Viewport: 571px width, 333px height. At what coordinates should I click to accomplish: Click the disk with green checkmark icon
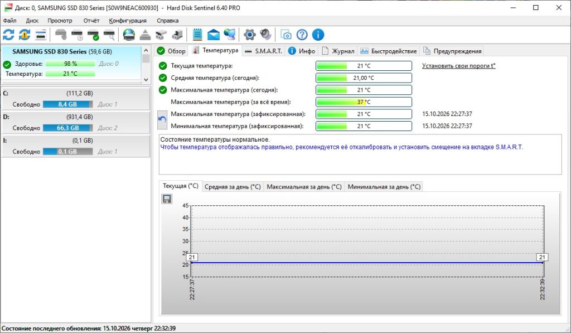[x=93, y=35]
